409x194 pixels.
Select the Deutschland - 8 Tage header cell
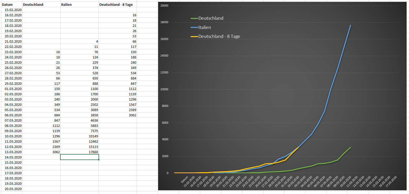[118, 4]
